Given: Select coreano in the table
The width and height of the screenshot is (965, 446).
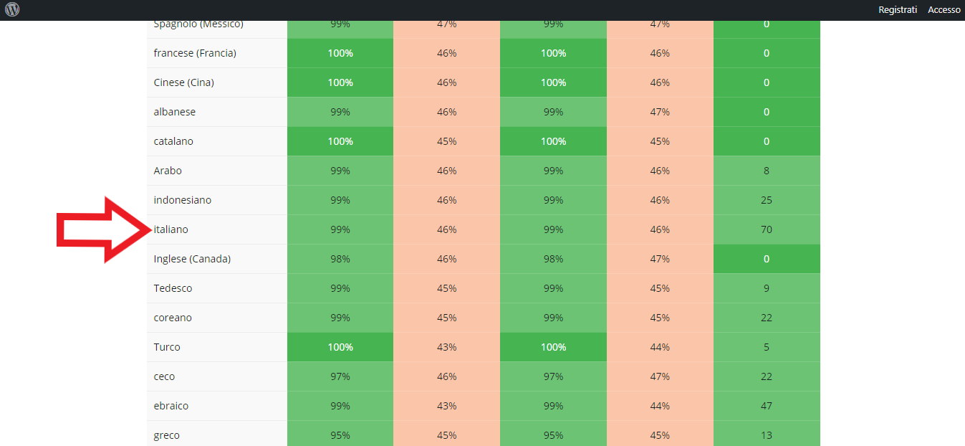Looking at the screenshot, I should pos(173,318).
